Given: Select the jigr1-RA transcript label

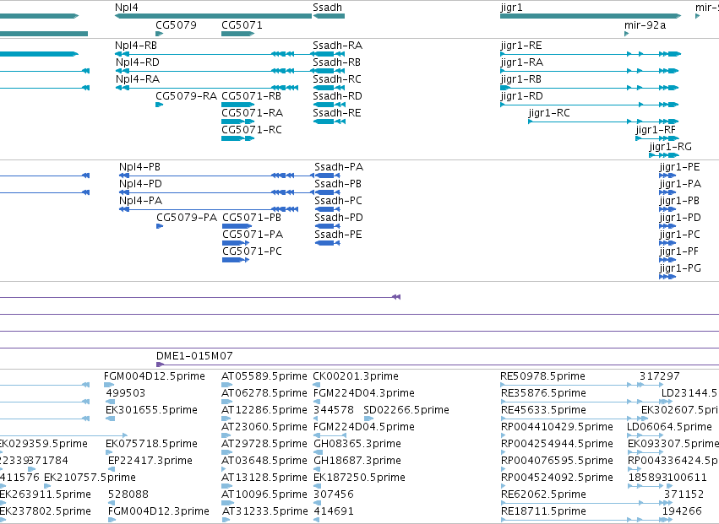Looking at the screenshot, I should pyautogui.click(x=522, y=62).
